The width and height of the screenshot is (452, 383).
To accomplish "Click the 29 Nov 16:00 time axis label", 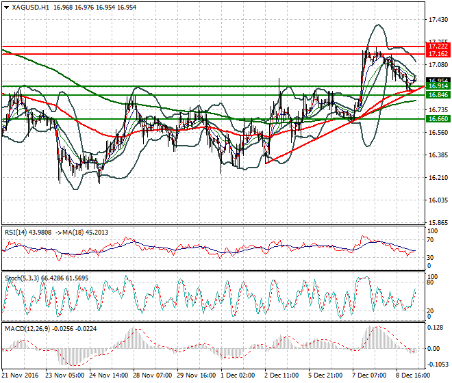I will pyautogui.click(x=197, y=375).
